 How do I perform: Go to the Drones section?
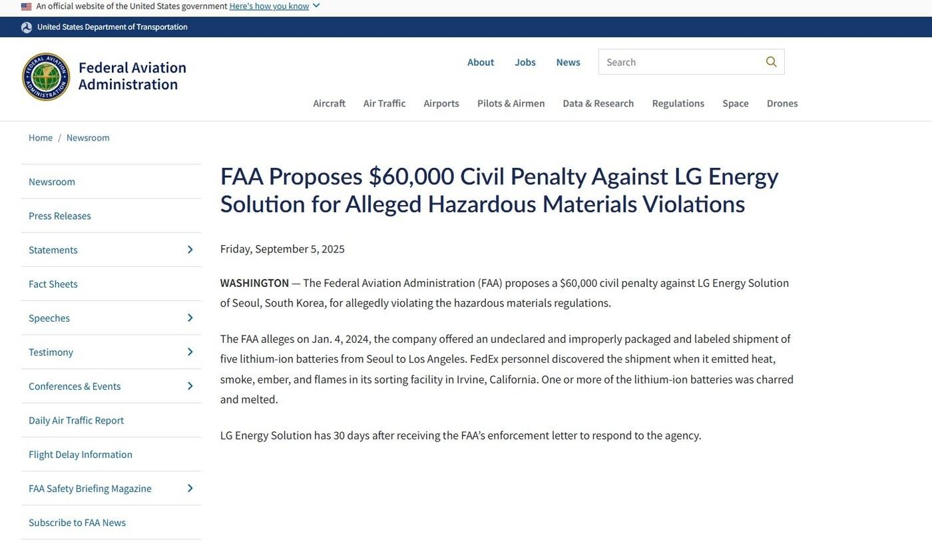[782, 103]
